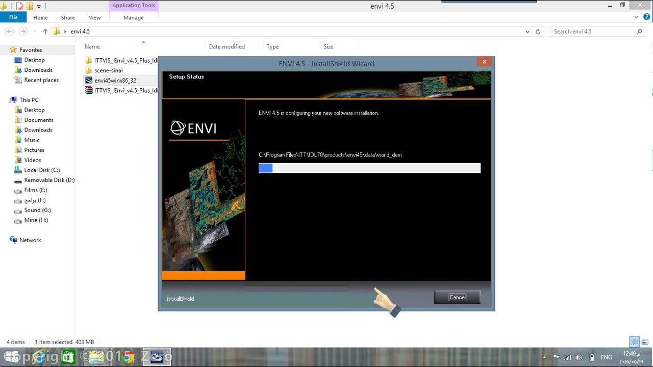Sort files by Type column
The width and height of the screenshot is (653, 367).
pos(272,46)
